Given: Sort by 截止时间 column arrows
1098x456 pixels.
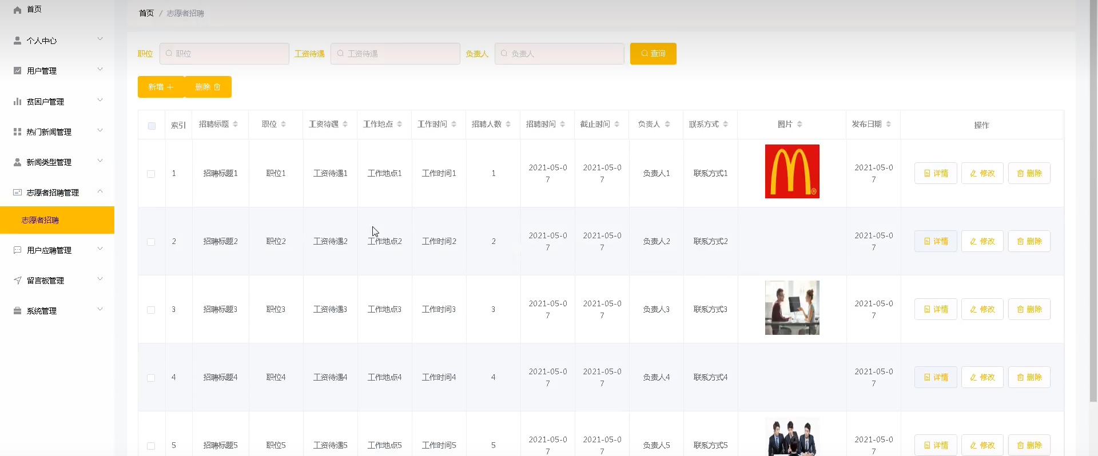Looking at the screenshot, I should [x=617, y=124].
